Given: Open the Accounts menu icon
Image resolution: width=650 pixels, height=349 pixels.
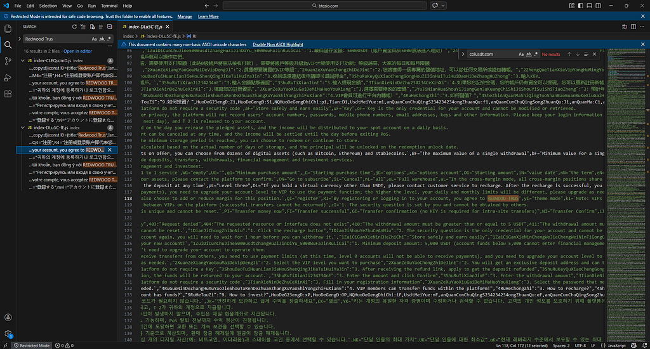Looking at the screenshot, I should pyautogui.click(x=8, y=317).
